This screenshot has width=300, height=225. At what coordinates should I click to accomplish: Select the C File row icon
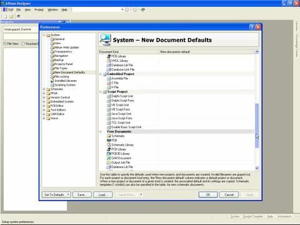(109, 83)
